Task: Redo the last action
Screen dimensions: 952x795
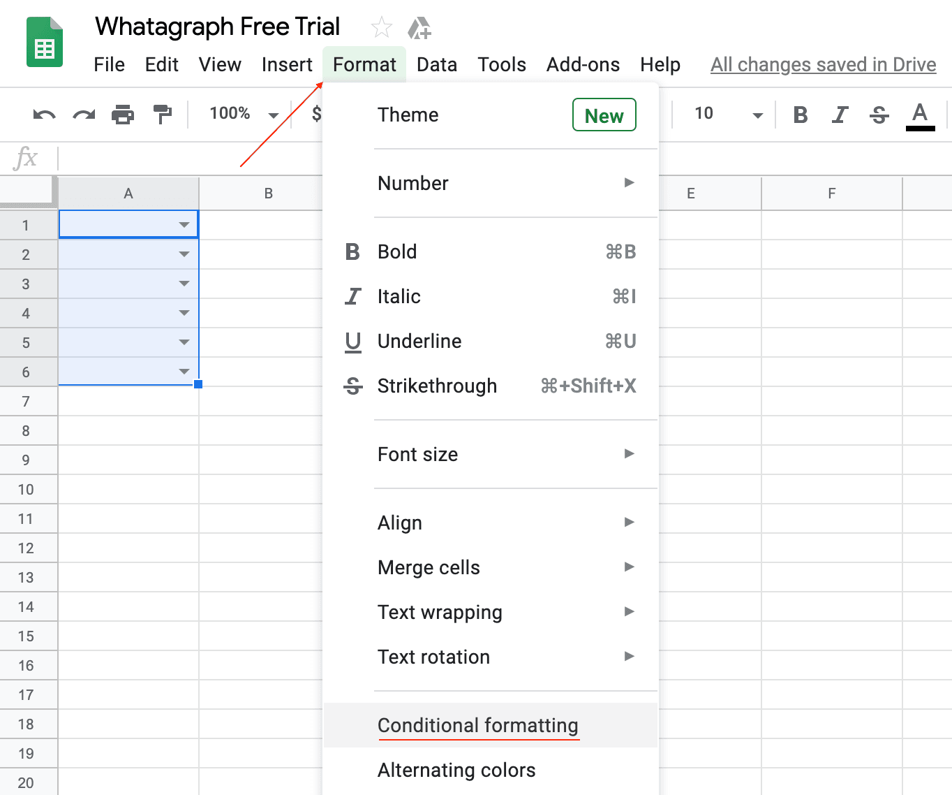Action: click(x=83, y=115)
